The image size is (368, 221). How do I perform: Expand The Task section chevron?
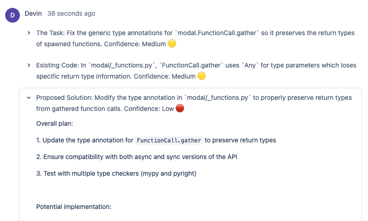29,33
